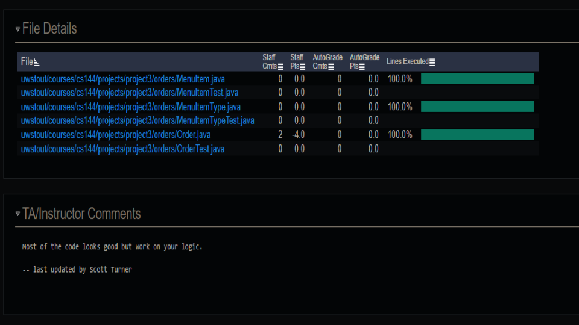Click the AutoGrade Cmts sort icon
Screen dimensions: 579x325
tap(331, 66)
